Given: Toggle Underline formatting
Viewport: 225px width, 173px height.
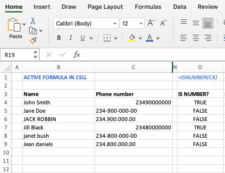Looking at the screenshot, I should [82, 38].
